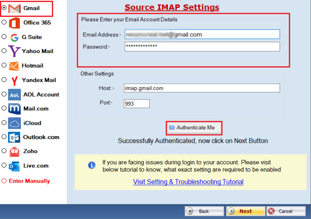311x219 pixels.
Task: Select the Yahoo Mail radio button
Action: coord(4,51)
